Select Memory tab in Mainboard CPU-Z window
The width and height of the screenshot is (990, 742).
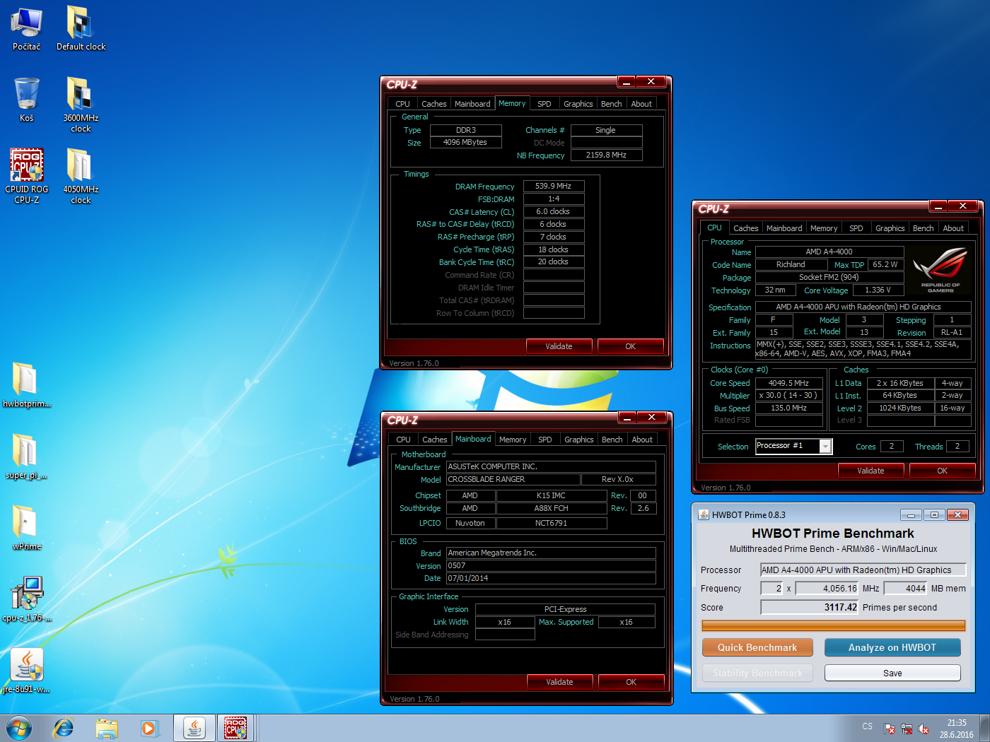click(x=513, y=440)
